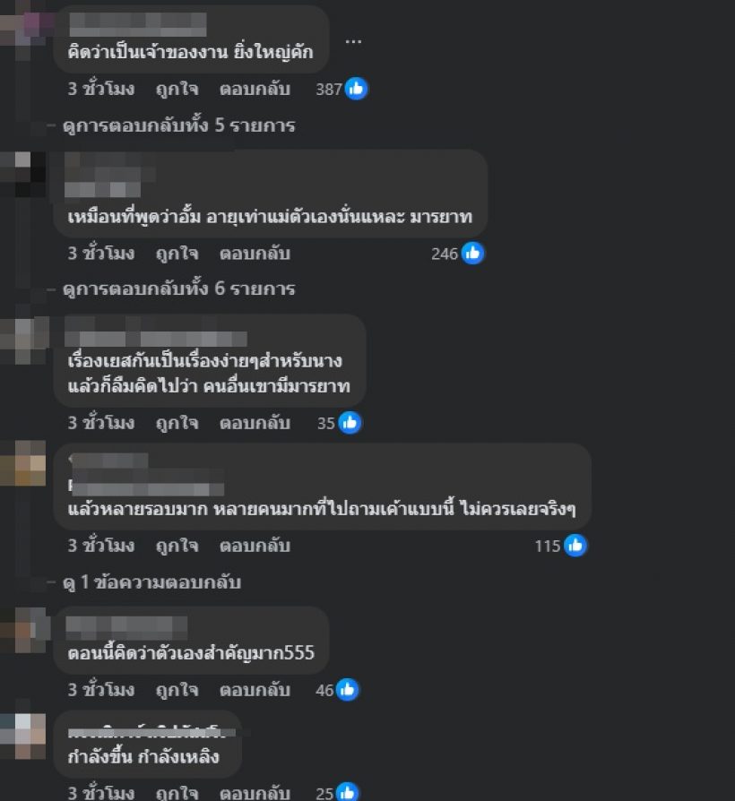This screenshot has height=801, width=735.
Task: Open profile picture of 'กำลังขึ้น กำลังเหลิง' commenter
Action: [x=23, y=736]
